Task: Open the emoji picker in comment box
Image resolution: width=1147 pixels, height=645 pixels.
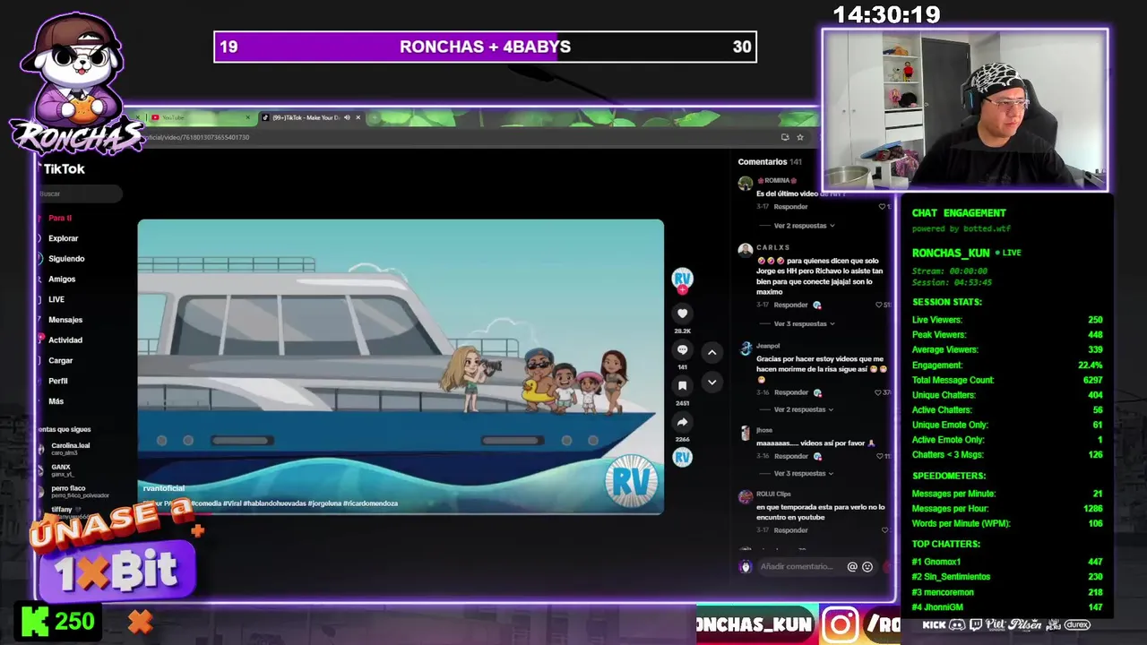Action: coord(867,566)
